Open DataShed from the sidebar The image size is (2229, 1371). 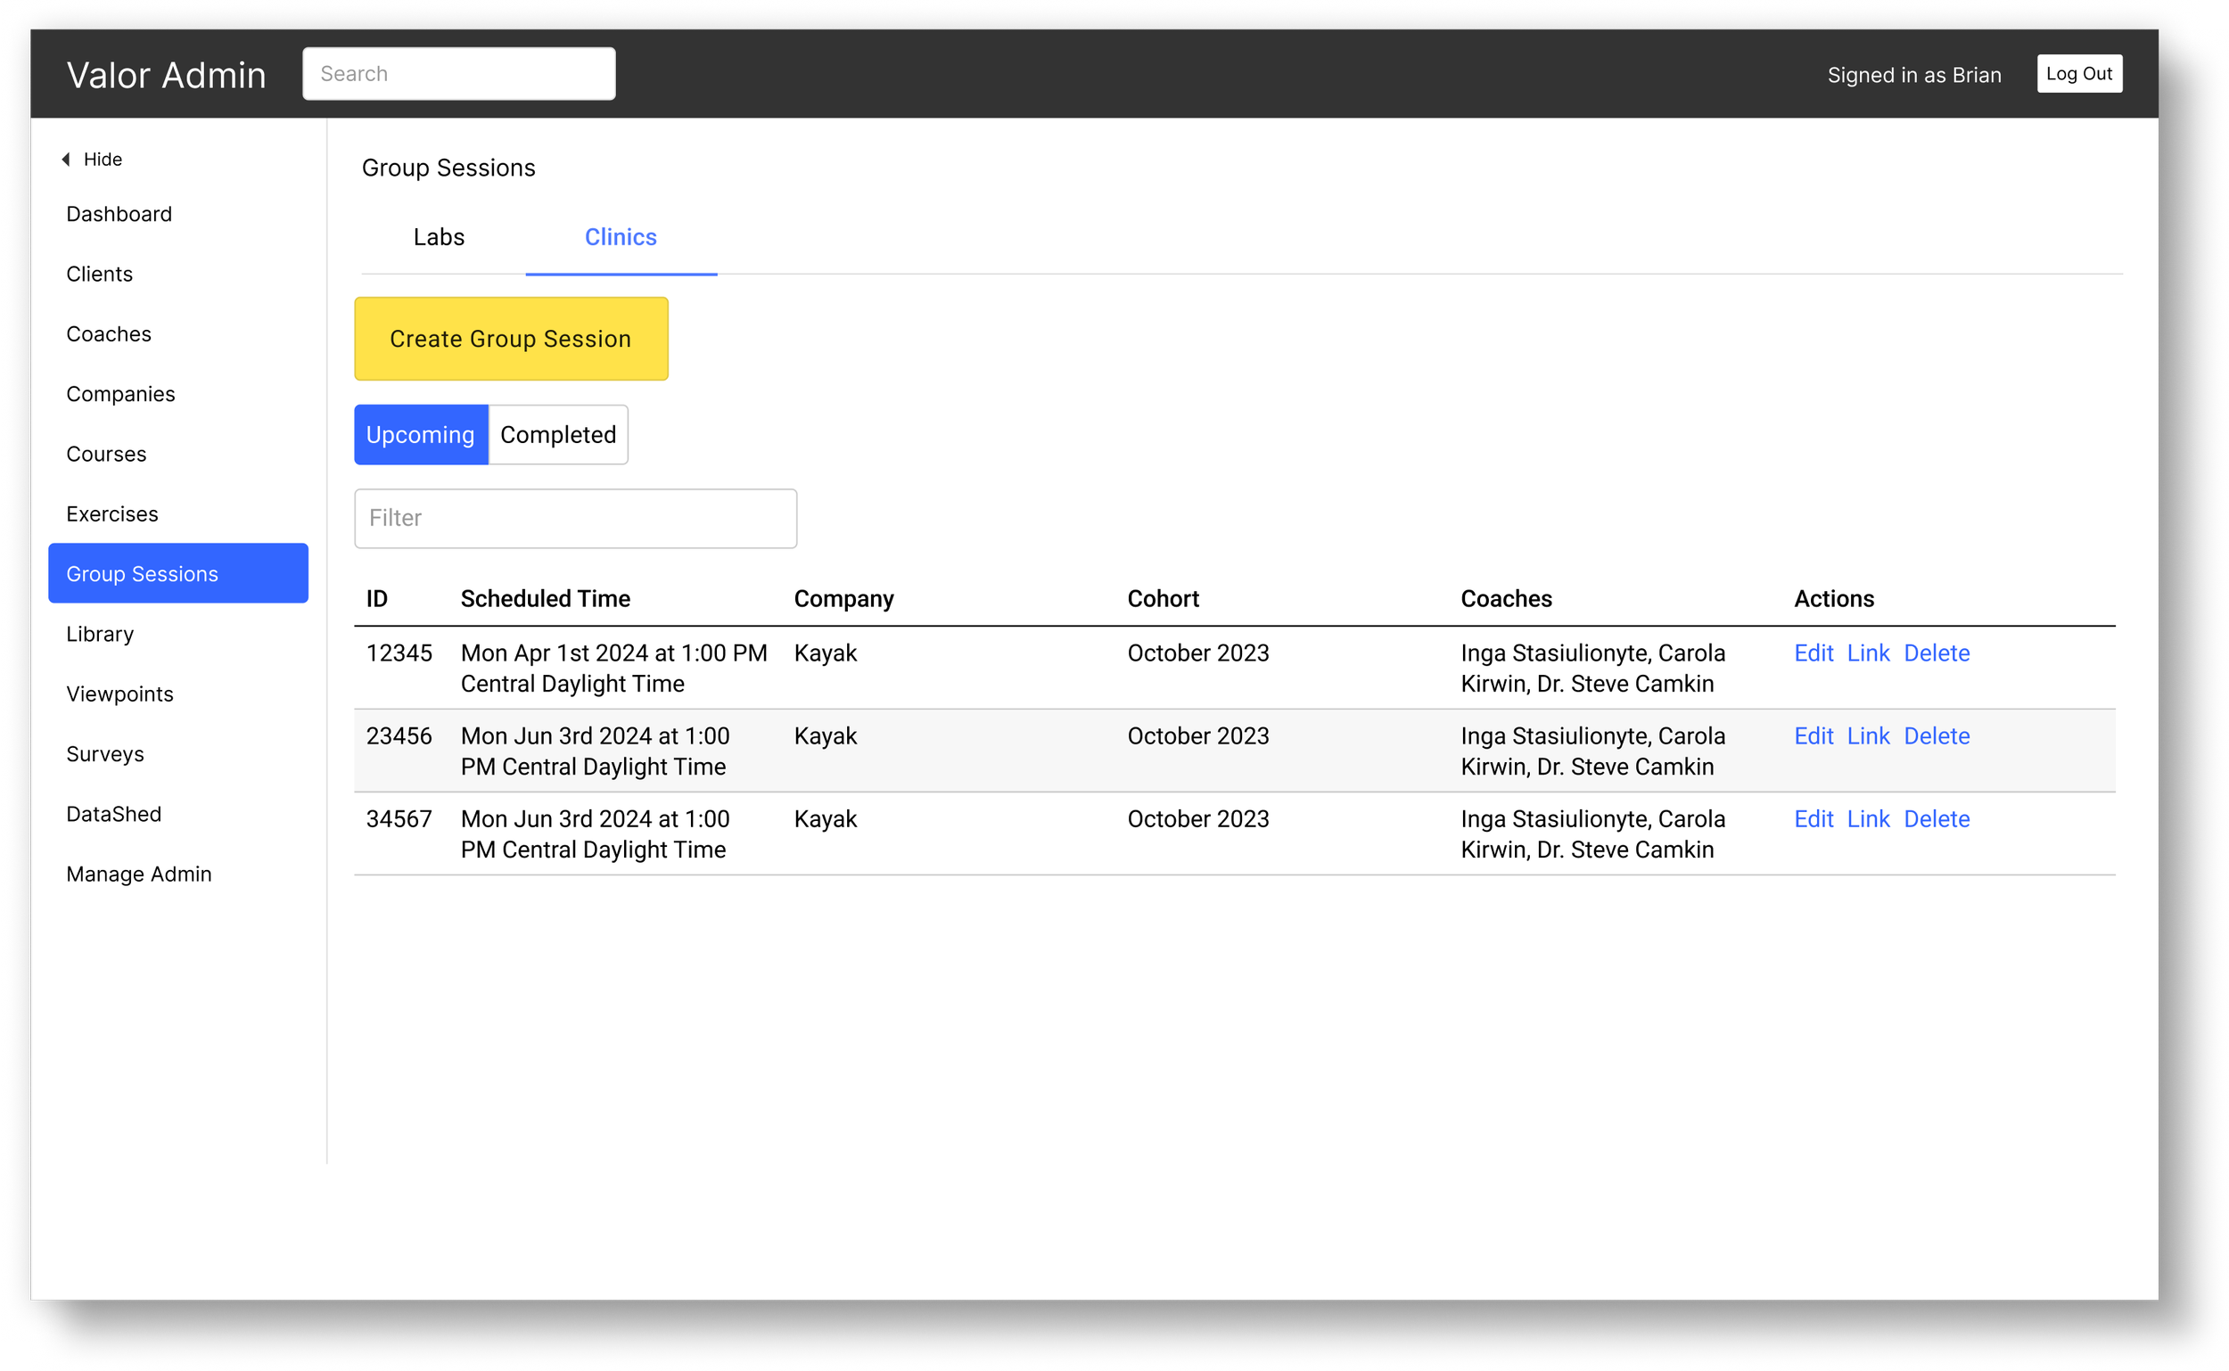tap(113, 814)
